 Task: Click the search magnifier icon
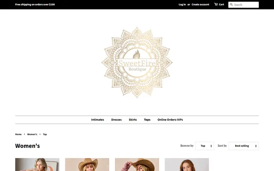(x=231, y=5)
